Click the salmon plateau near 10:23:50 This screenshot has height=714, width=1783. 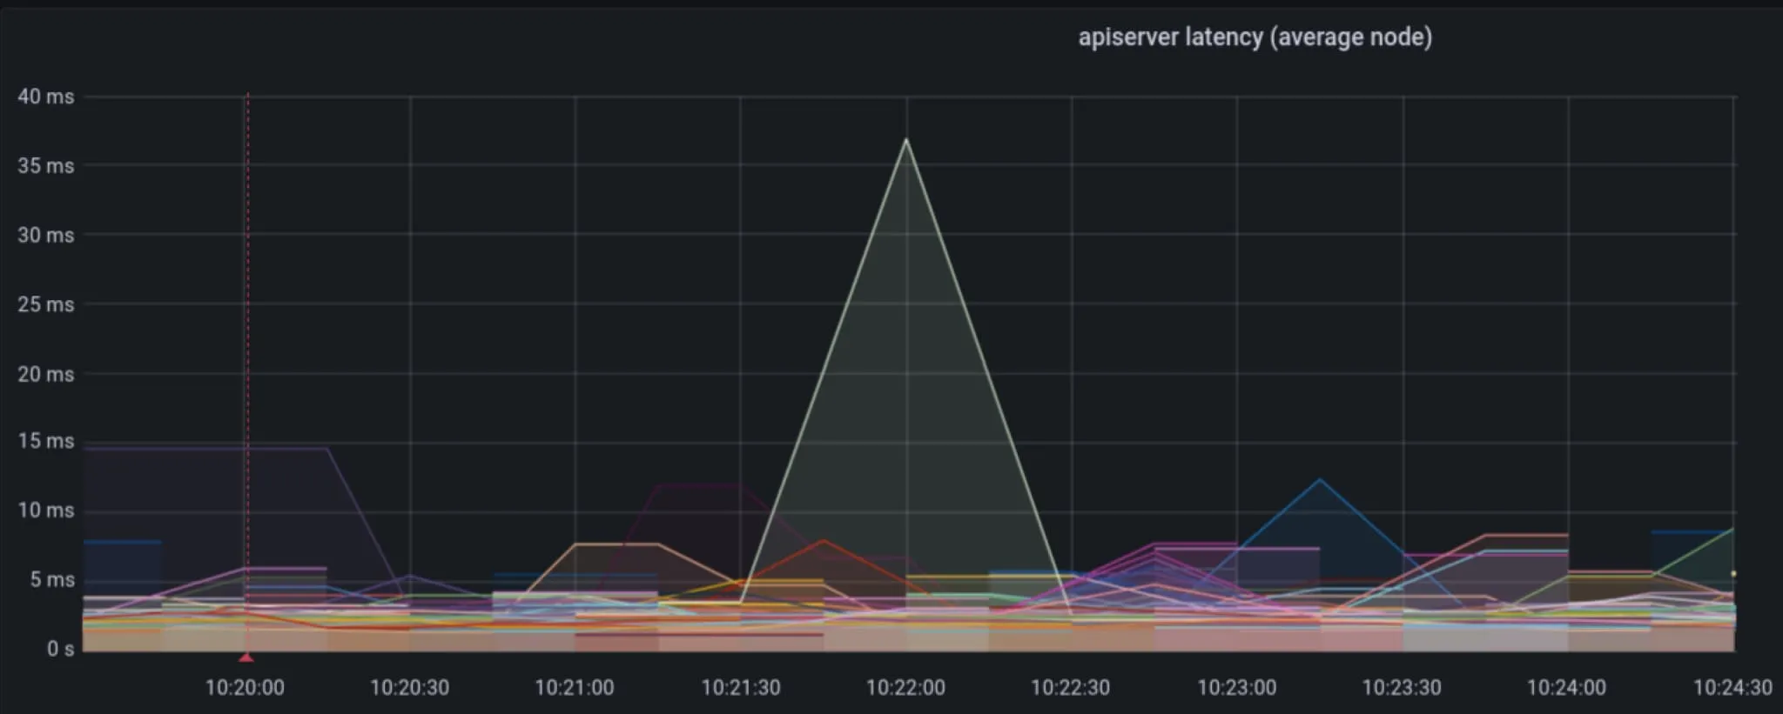tap(1526, 535)
